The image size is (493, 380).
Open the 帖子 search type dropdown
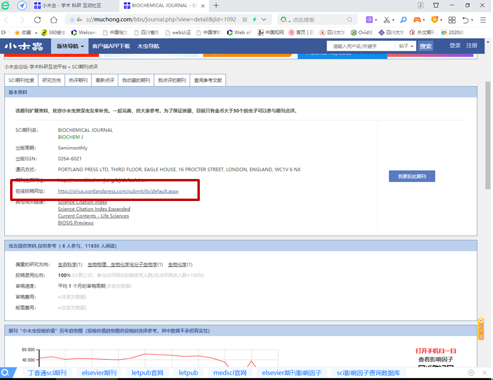pyautogui.click(x=406, y=46)
